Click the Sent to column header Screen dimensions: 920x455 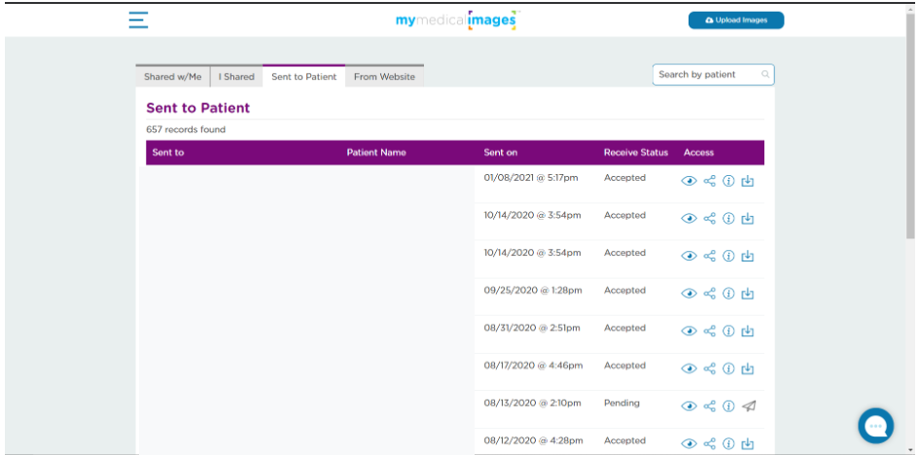(x=168, y=153)
